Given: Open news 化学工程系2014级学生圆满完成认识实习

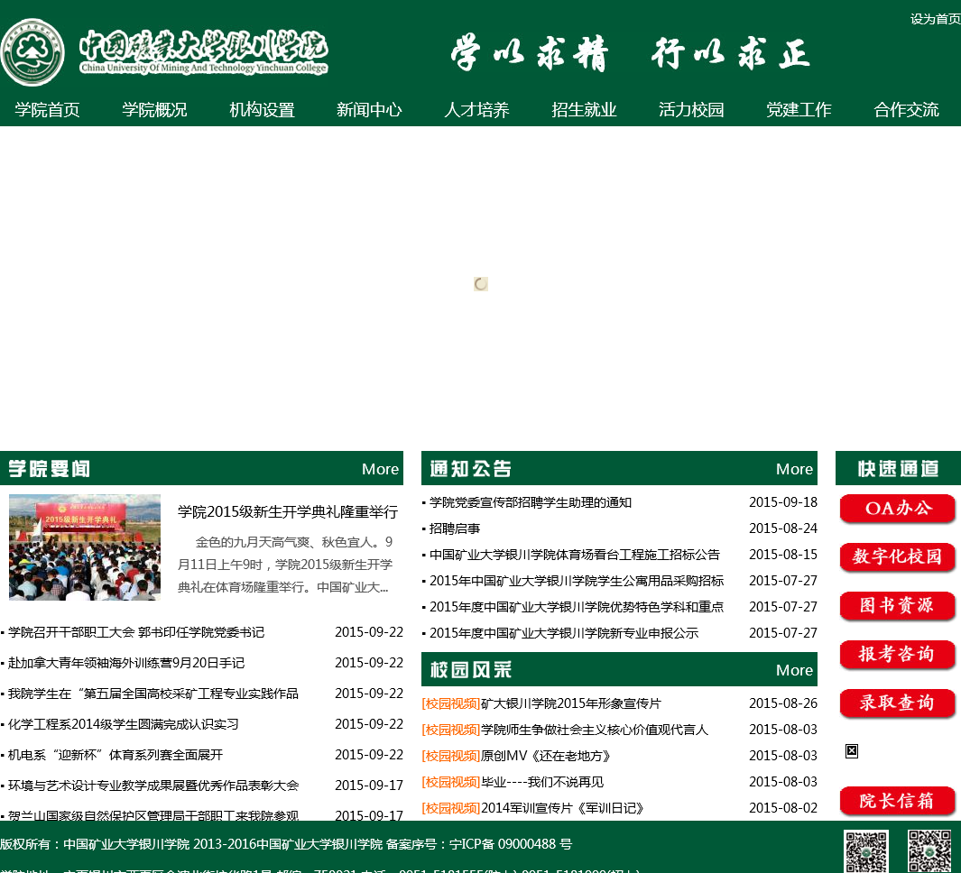Looking at the screenshot, I should tap(124, 724).
